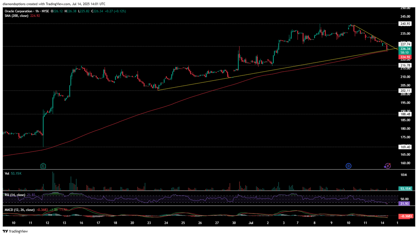Click the 169.40 price level label
Screen dimensions: 418x236
(405, 147)
